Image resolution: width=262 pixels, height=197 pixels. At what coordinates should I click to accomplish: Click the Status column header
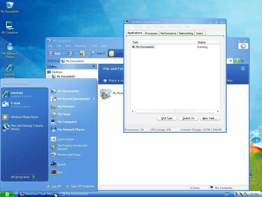tap(208, 42)
